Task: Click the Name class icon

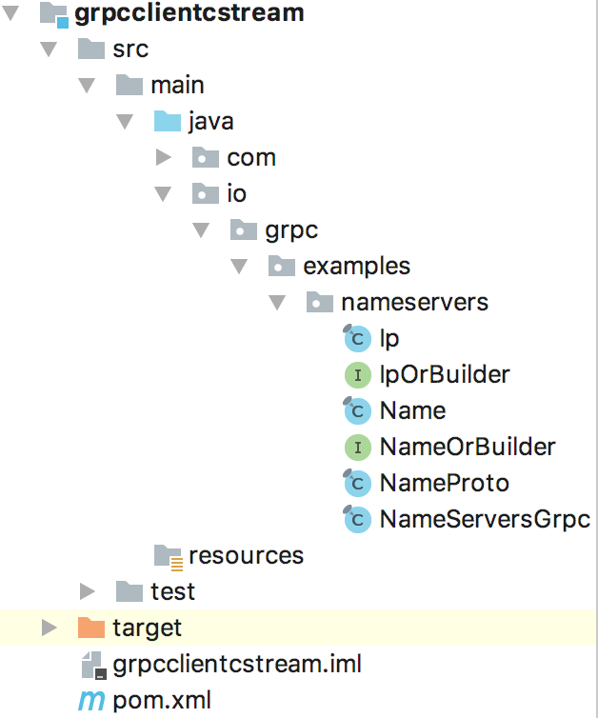Action: [x=356, y=410]
